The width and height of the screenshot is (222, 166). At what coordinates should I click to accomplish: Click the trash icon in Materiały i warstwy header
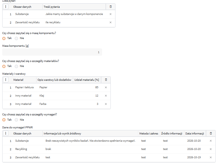[106, 80]
